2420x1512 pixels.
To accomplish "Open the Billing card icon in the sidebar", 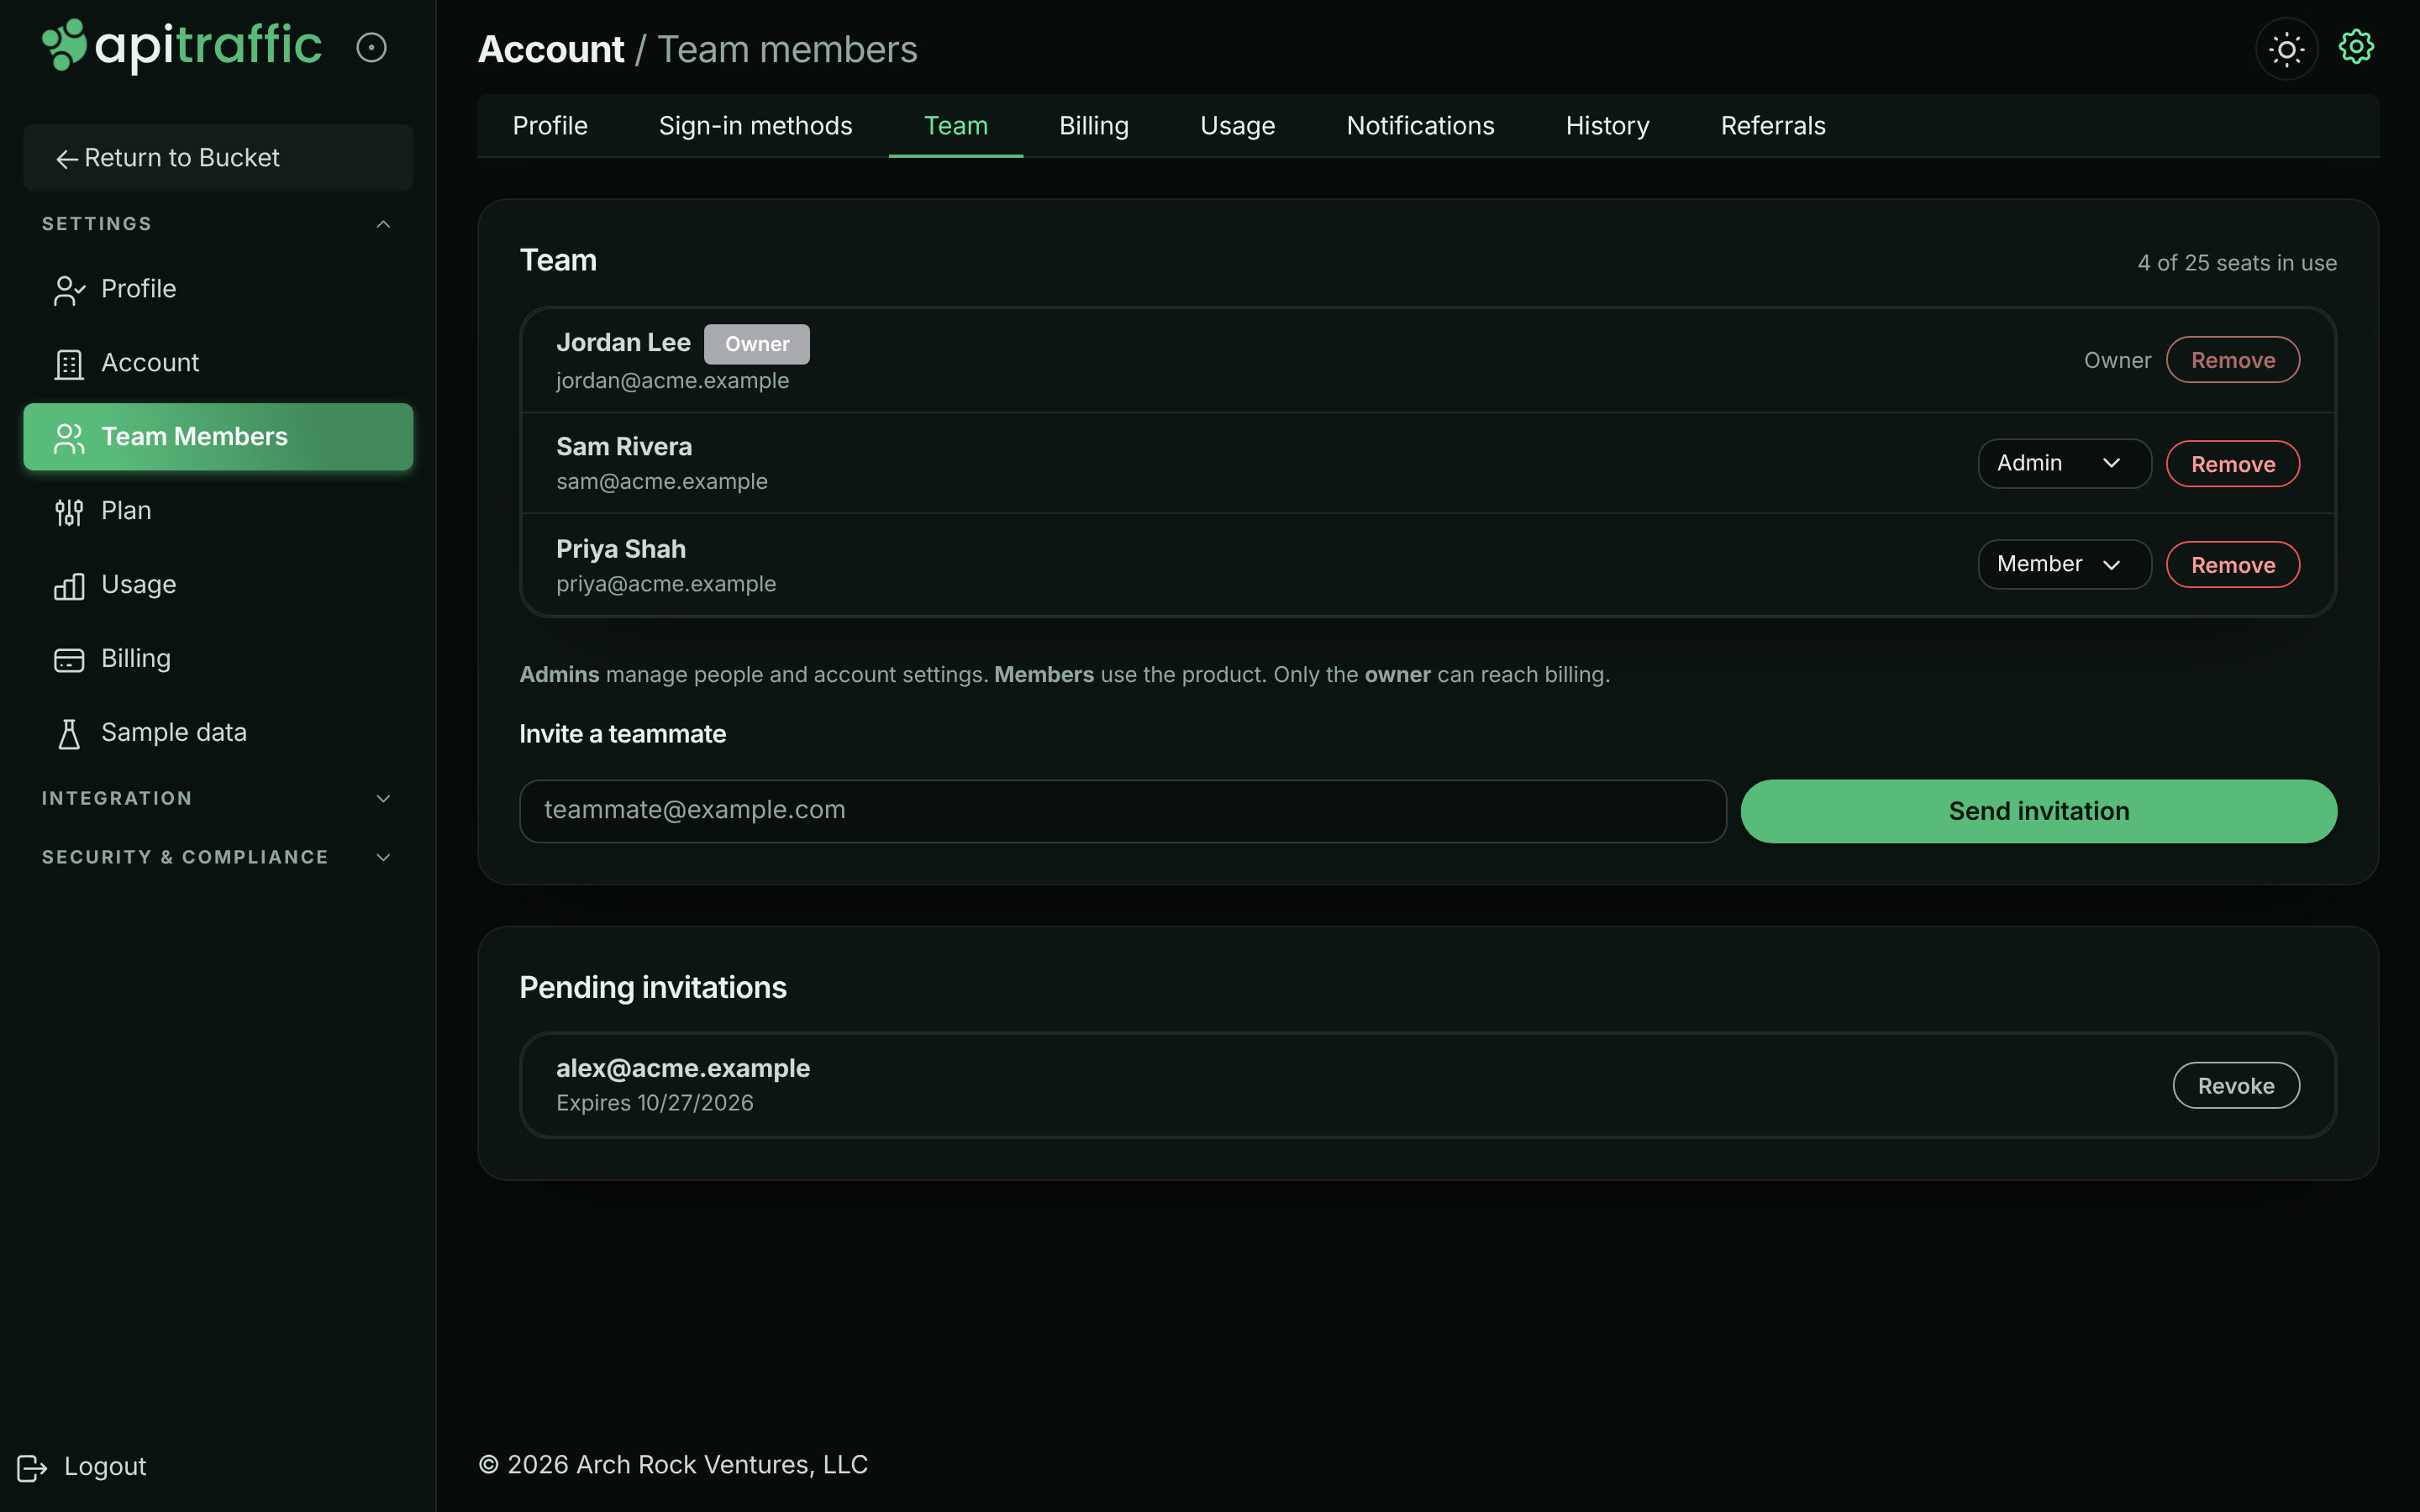I will click(69, 660).
